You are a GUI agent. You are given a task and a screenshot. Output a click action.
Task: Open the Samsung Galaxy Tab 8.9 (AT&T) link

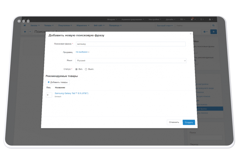[71, 93]
